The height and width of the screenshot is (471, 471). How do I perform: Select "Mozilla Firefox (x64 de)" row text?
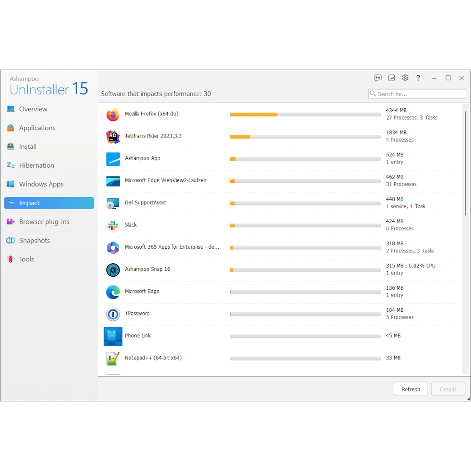tap(151, 114)
